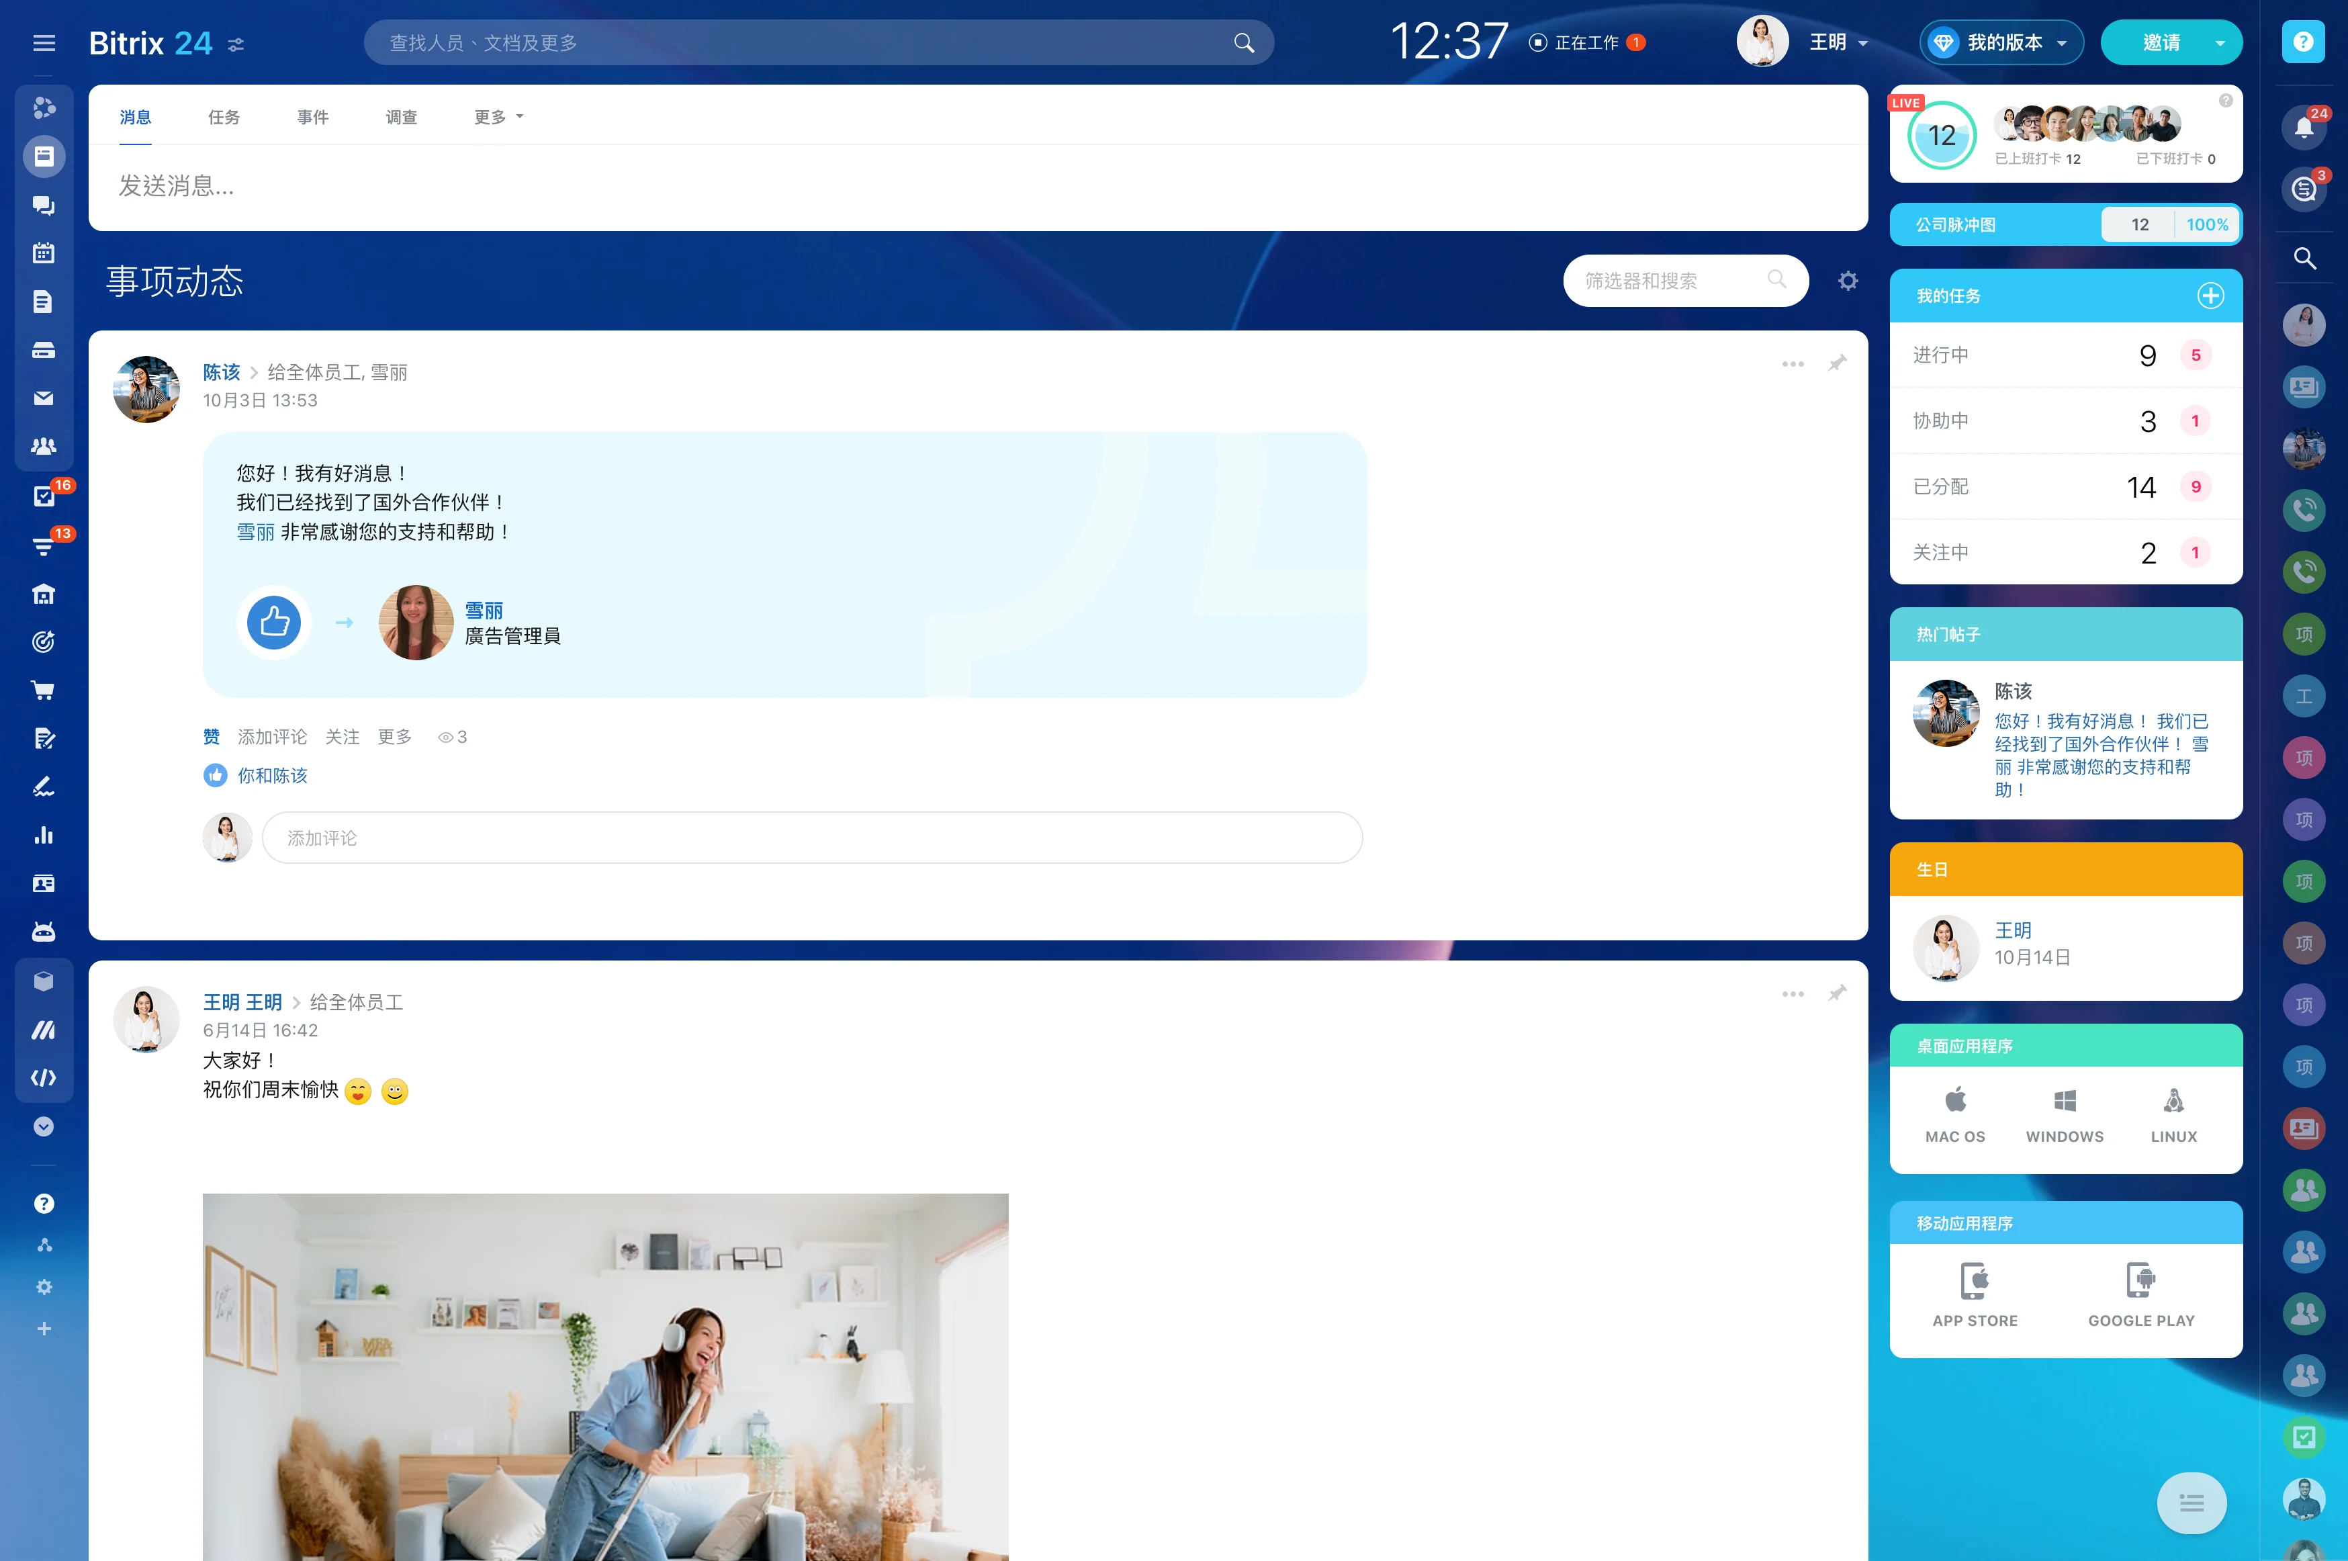
Task: Open chat messenger icon in left sidebar
Action: (x=44, y=205)
